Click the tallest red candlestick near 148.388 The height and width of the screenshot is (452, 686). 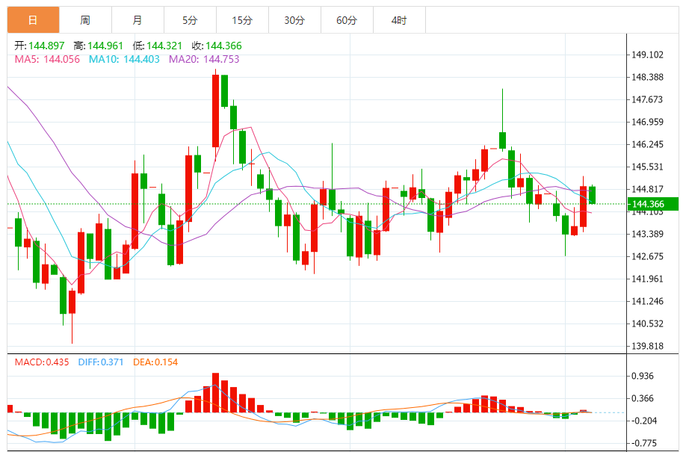tap(215, 111)
